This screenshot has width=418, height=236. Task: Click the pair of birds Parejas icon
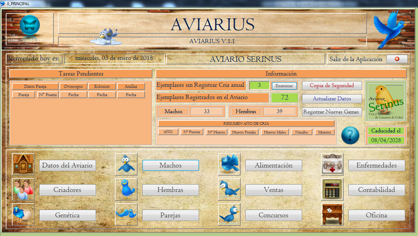coord(126,215)
